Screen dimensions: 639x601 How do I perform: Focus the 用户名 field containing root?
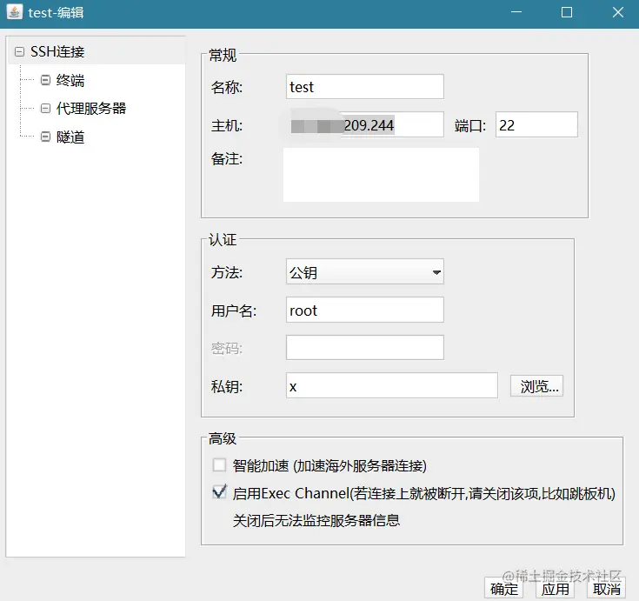365,310
